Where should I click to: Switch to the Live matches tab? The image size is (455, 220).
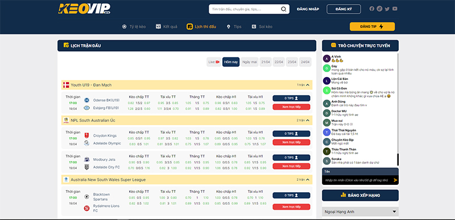[214, 62]
